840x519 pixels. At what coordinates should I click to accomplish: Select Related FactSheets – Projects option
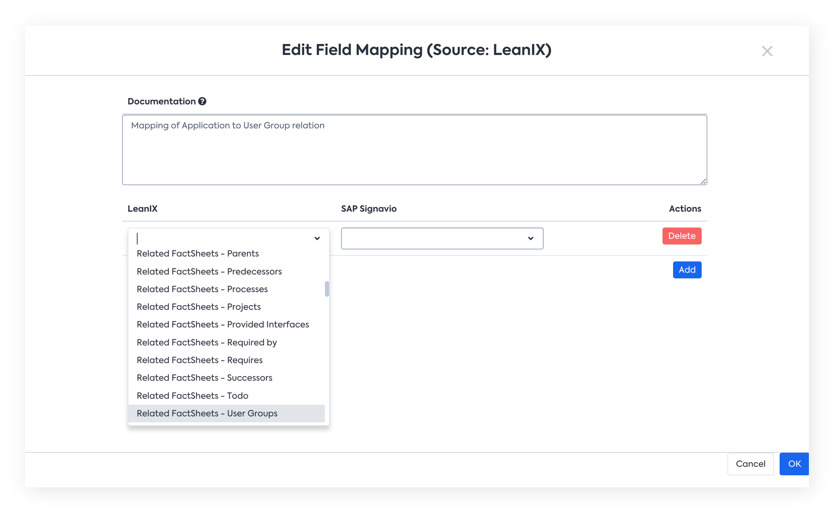tap(226, 307)
